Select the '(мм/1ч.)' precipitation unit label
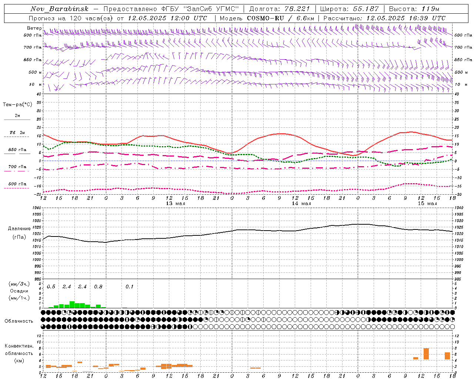The image size is (474, 379). point(19,298)
